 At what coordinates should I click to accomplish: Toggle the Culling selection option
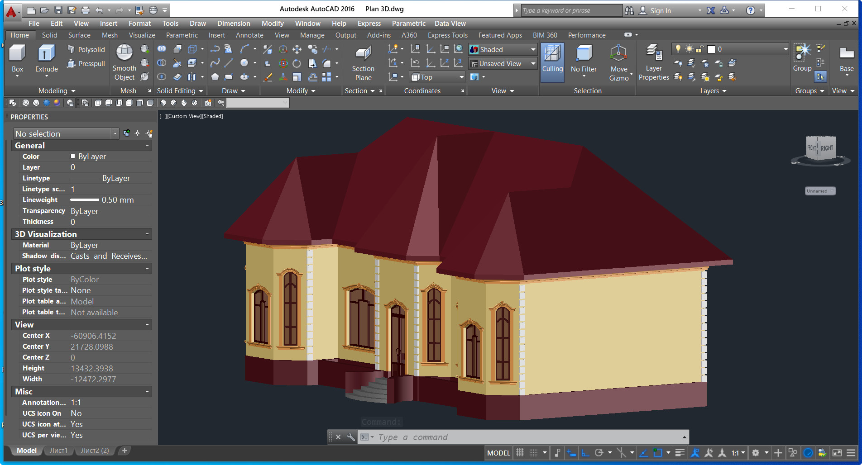tap(552, 59)
